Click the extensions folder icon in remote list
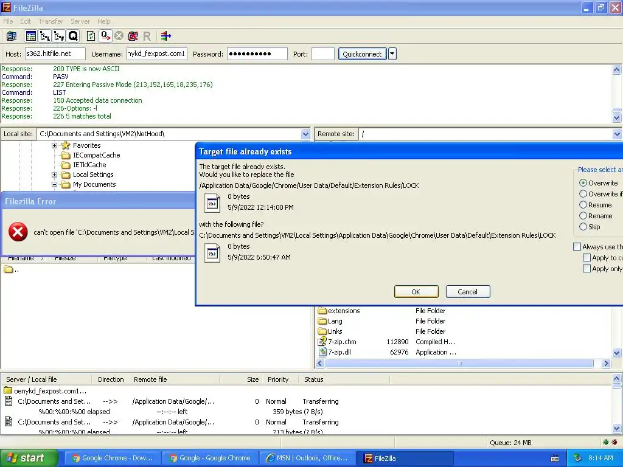 pyautogui.click(x=322, y=311)
